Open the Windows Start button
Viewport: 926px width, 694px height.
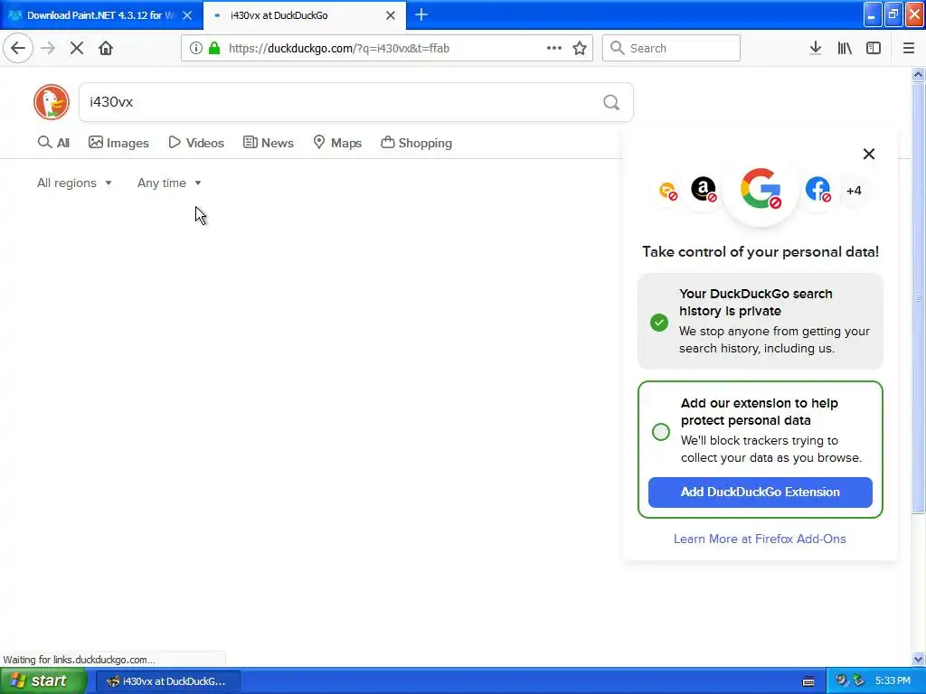point(43,680)
